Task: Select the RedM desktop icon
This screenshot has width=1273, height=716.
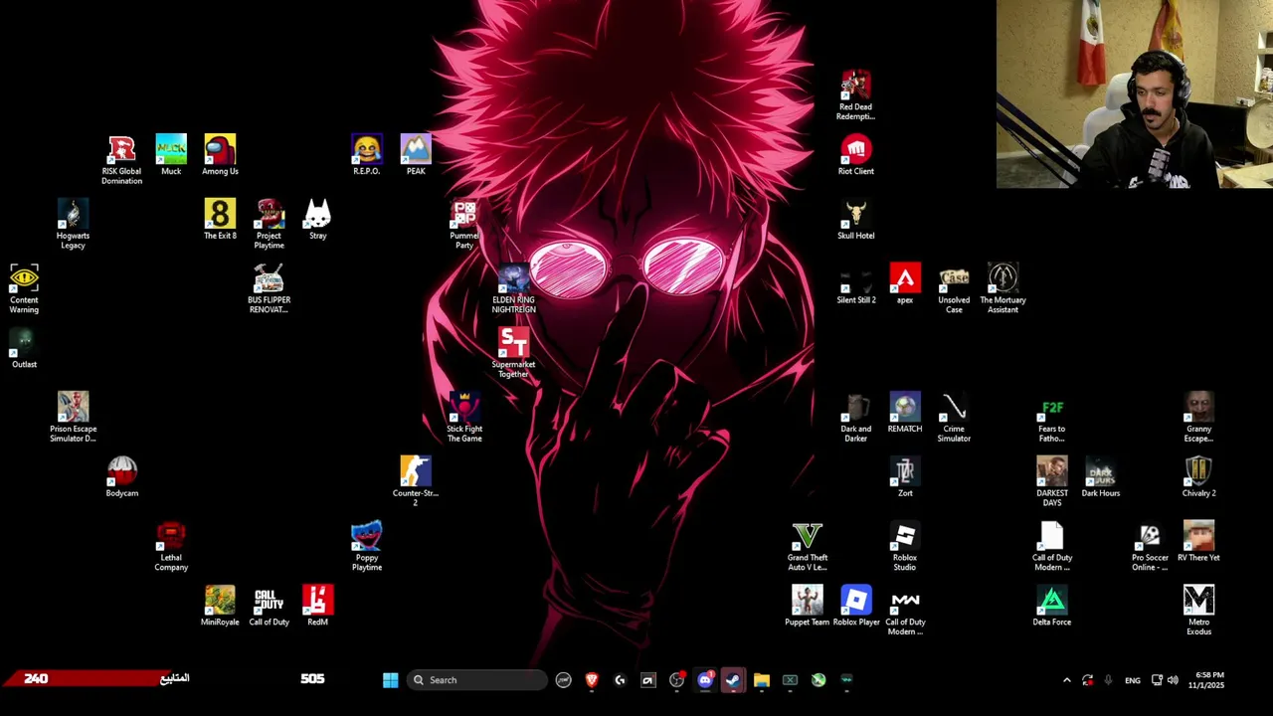Action: [x=317, y=607]
